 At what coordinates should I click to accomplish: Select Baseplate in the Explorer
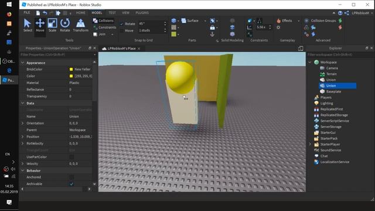pos(333,91)
